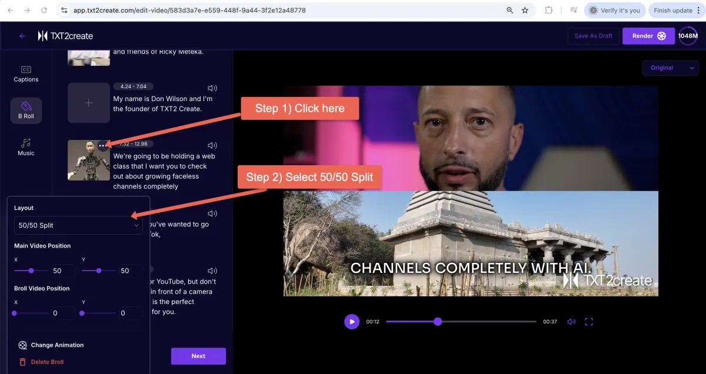
Task: Add B-roll with the plus placeholder
Action: click(x=89, y=103)
